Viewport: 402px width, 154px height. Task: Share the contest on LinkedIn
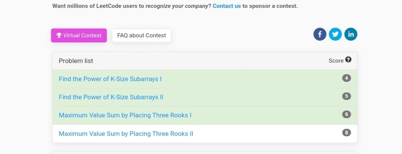click(351, 34)
